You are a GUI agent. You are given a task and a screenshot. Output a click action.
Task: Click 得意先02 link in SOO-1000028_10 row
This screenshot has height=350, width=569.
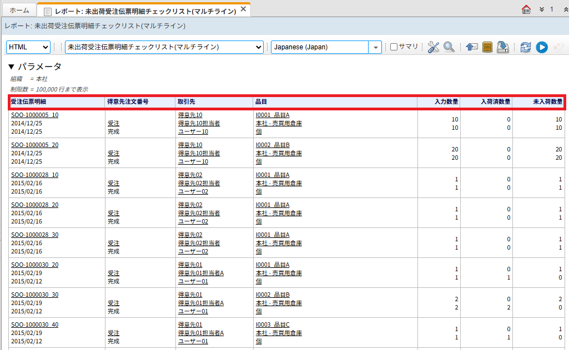(x=190, y=175)
